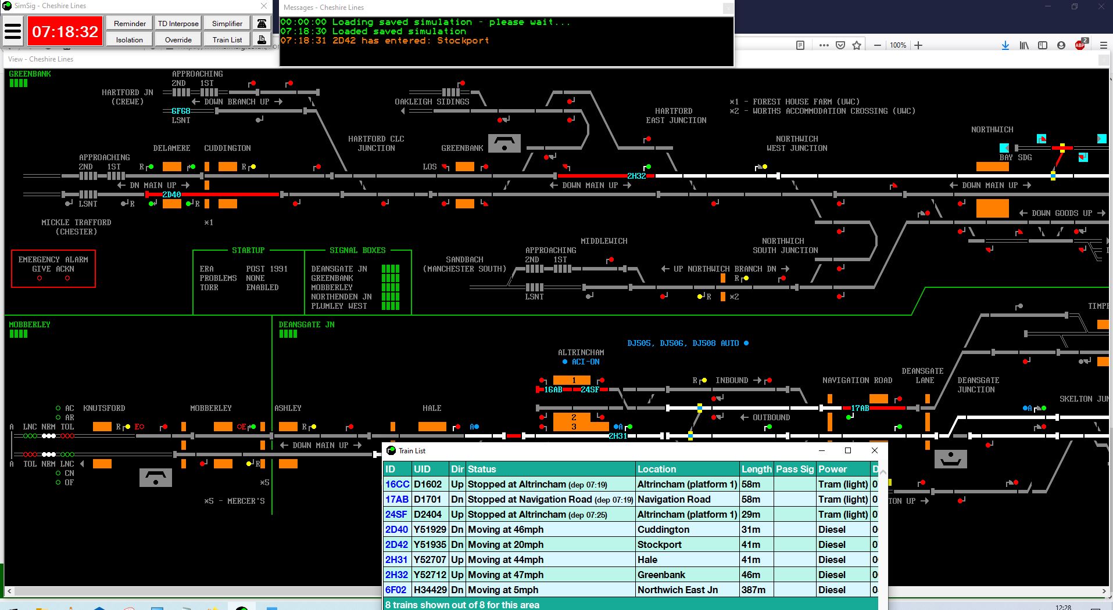This screenshot has width=1113, height=610.
Task: Open the Reminder button
Action: pos(130,23)
